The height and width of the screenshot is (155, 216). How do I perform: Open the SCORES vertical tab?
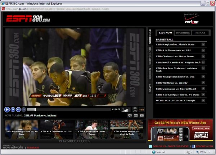coord(150,74)
